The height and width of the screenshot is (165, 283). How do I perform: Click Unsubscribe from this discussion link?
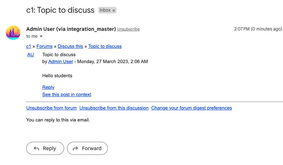tap(114, 108)
